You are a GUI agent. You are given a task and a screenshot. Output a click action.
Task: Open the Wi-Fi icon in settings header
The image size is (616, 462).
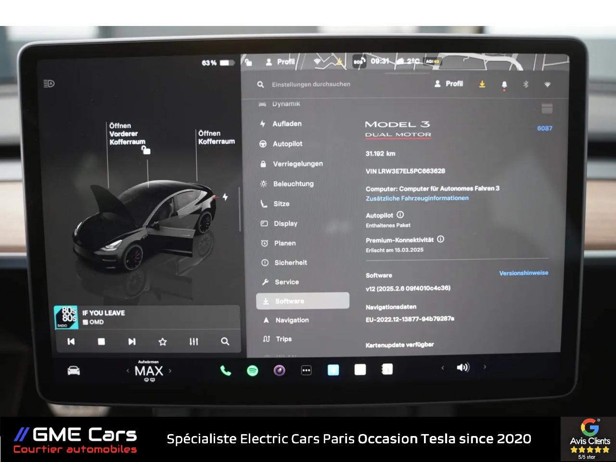point(547,84)
